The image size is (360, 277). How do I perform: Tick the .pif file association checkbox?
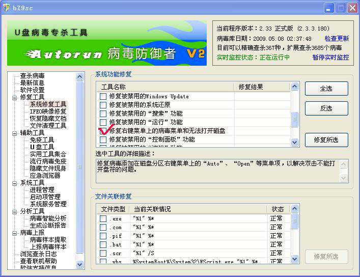click(x=103, y=236)
